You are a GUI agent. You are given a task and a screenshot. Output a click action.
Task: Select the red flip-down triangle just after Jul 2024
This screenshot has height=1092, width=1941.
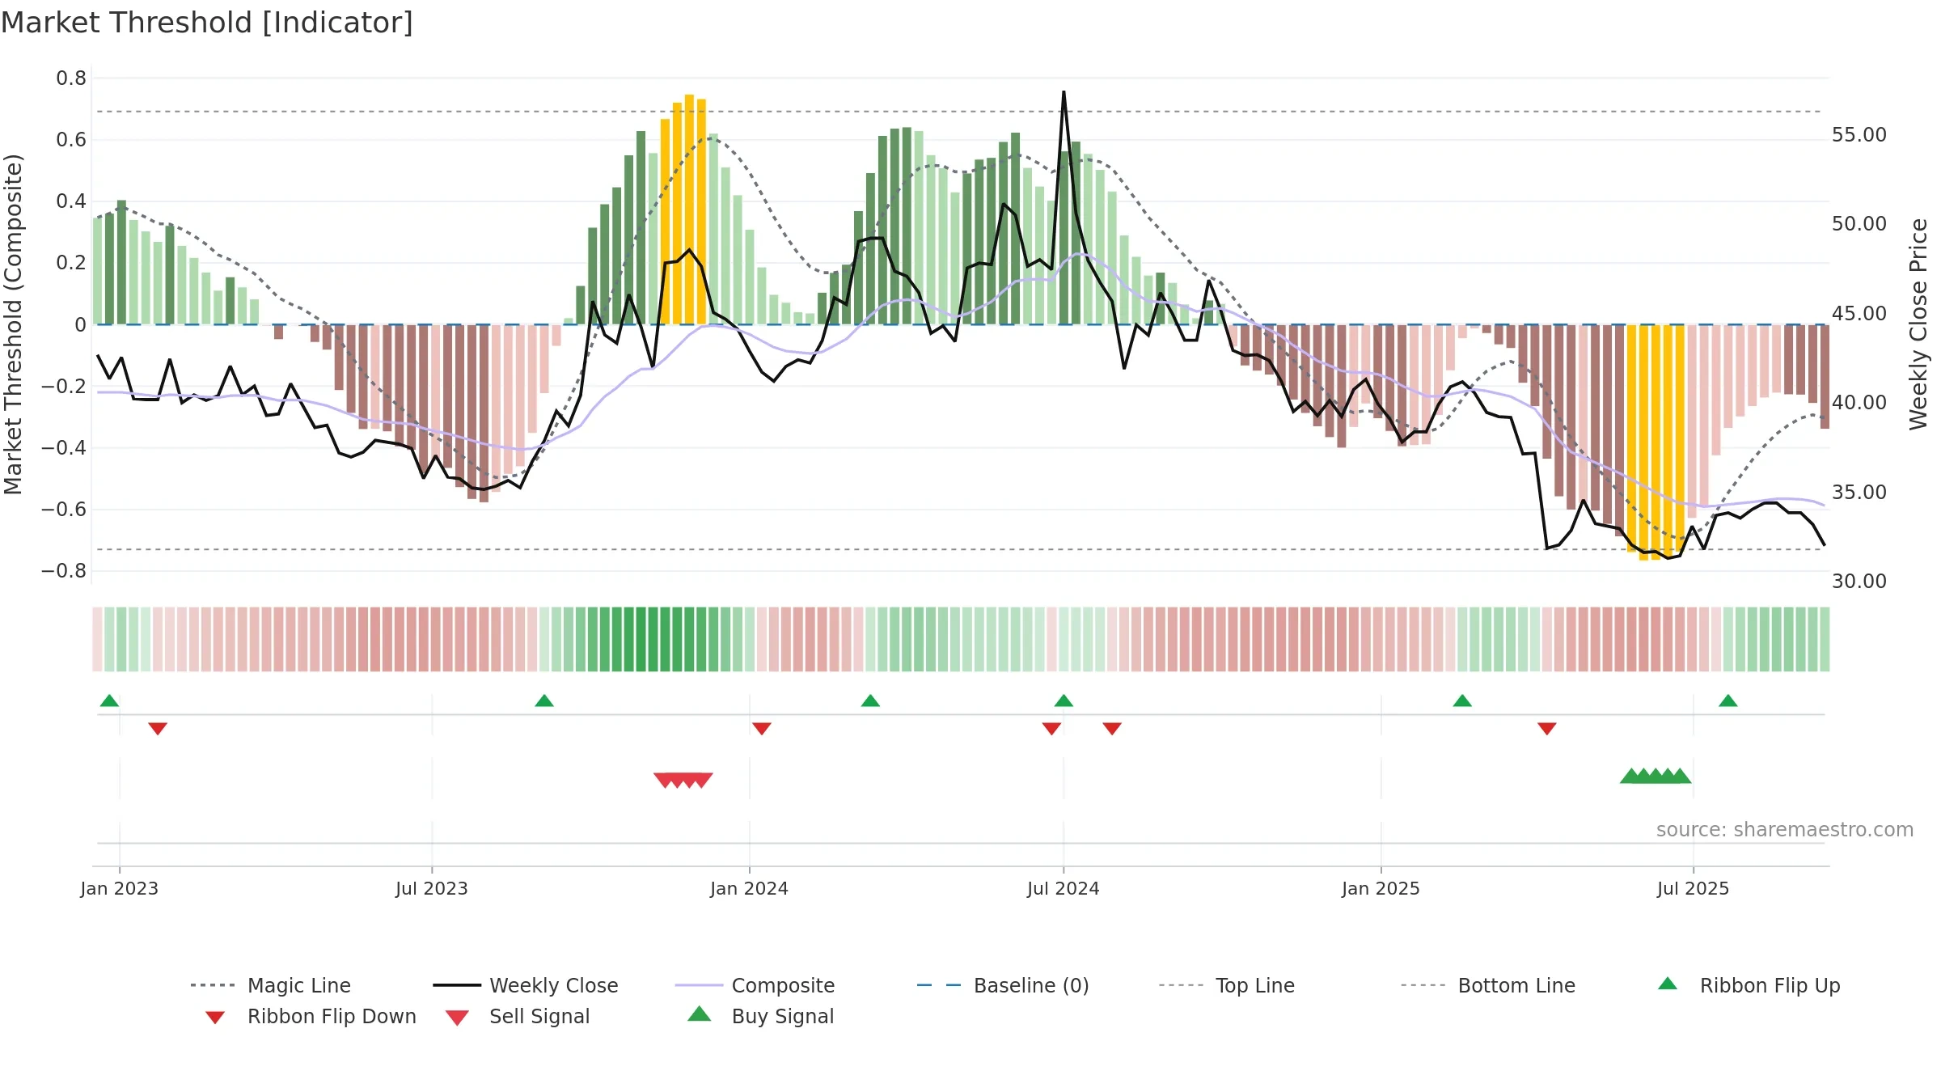pos(1112,729)
